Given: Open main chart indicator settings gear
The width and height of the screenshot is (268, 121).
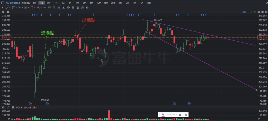Looking at the screenshot, I should point(3,12).
